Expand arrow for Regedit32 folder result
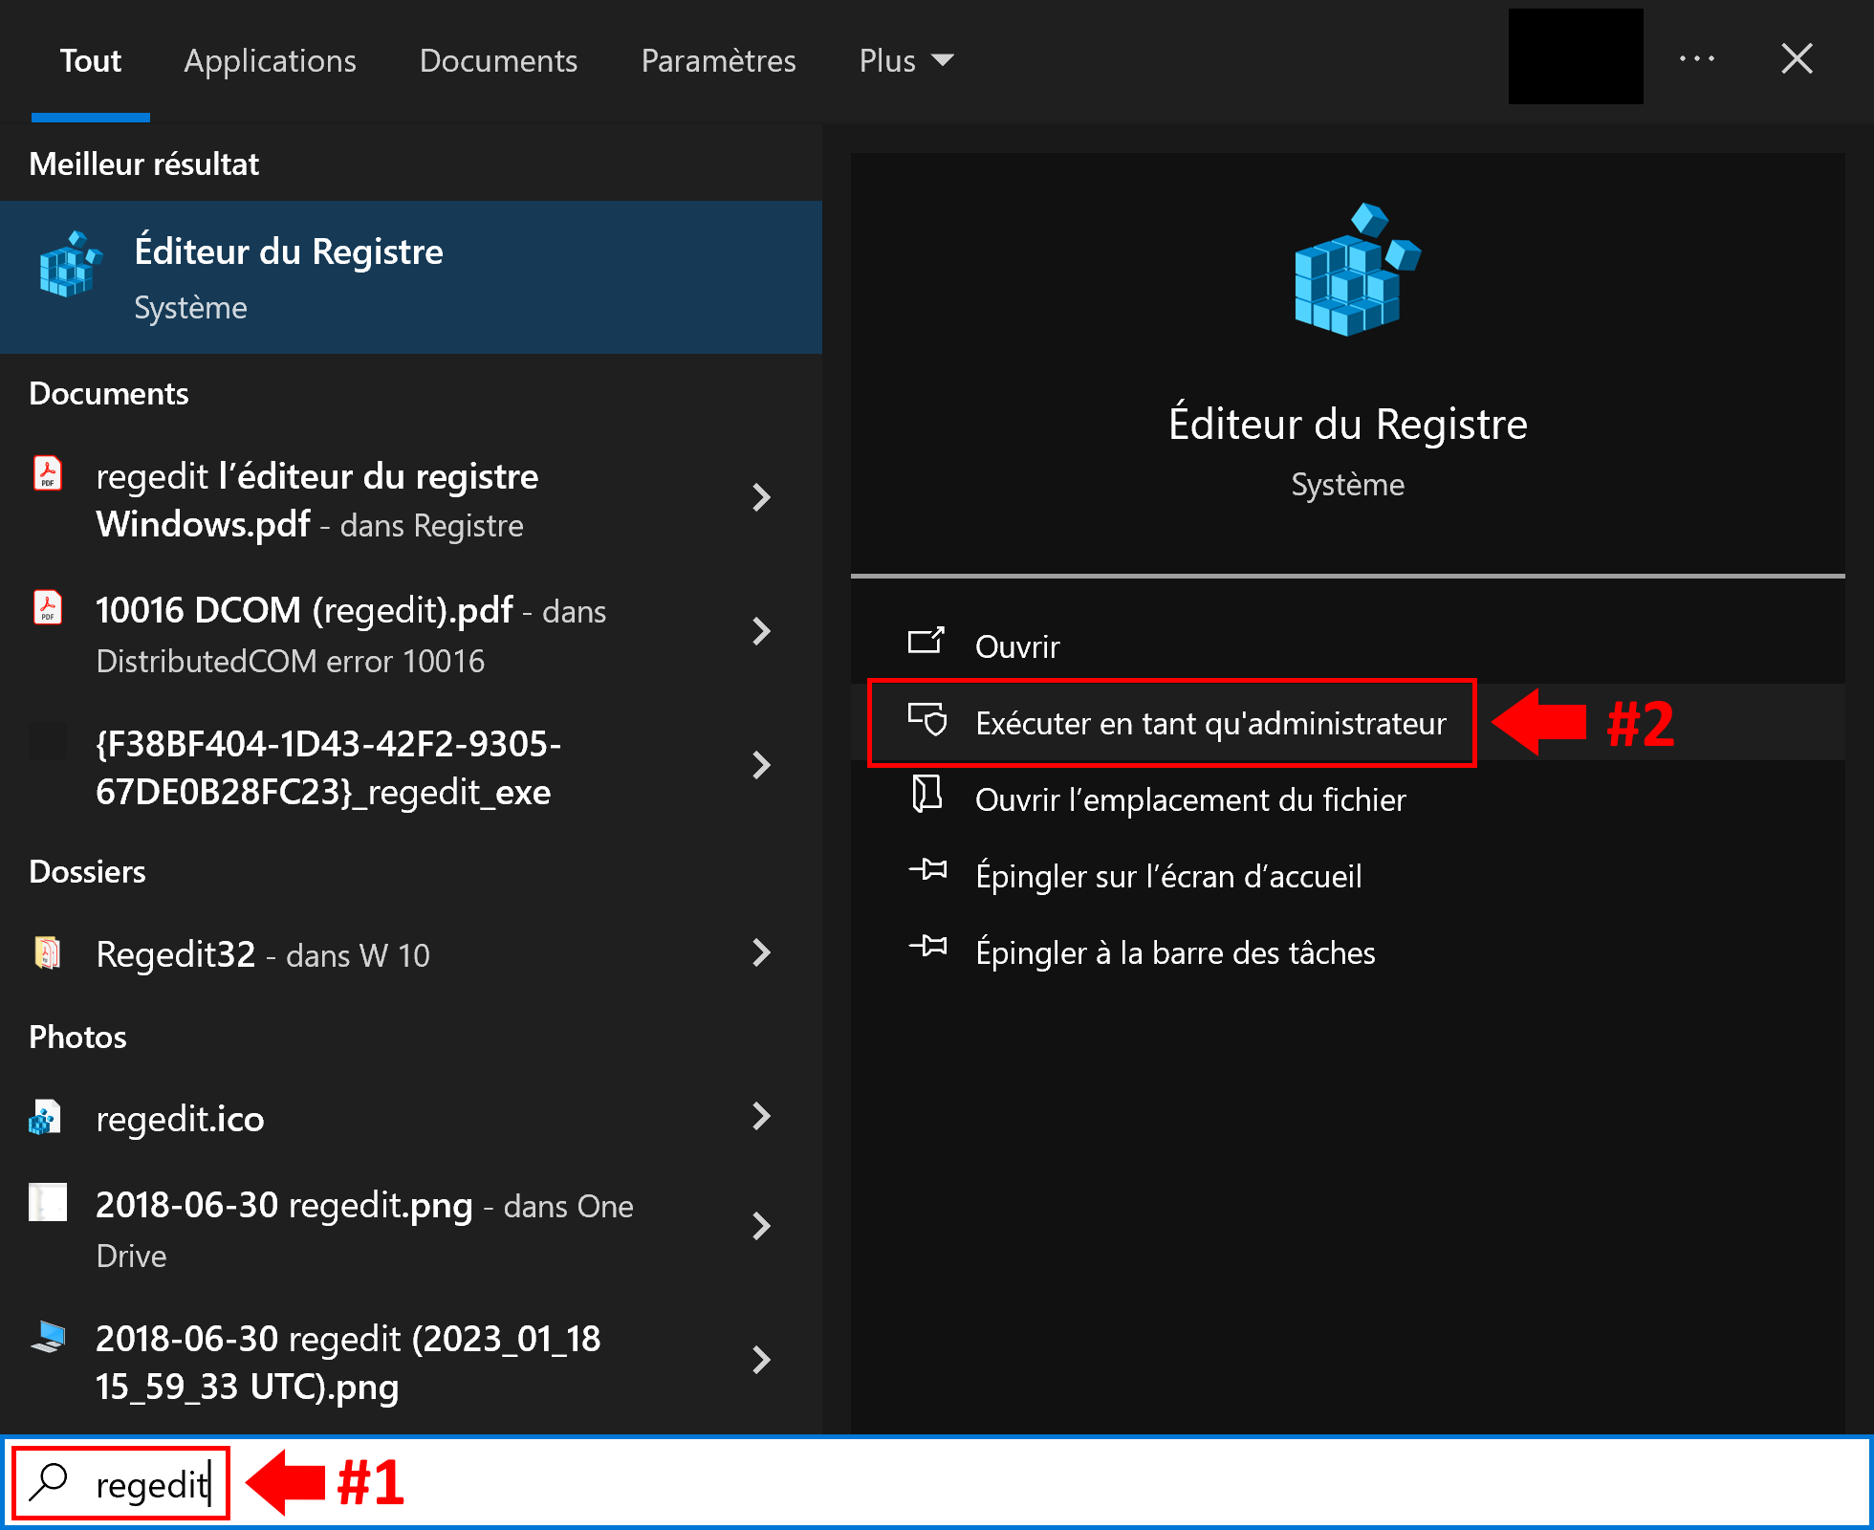 [x=761, y=952]
